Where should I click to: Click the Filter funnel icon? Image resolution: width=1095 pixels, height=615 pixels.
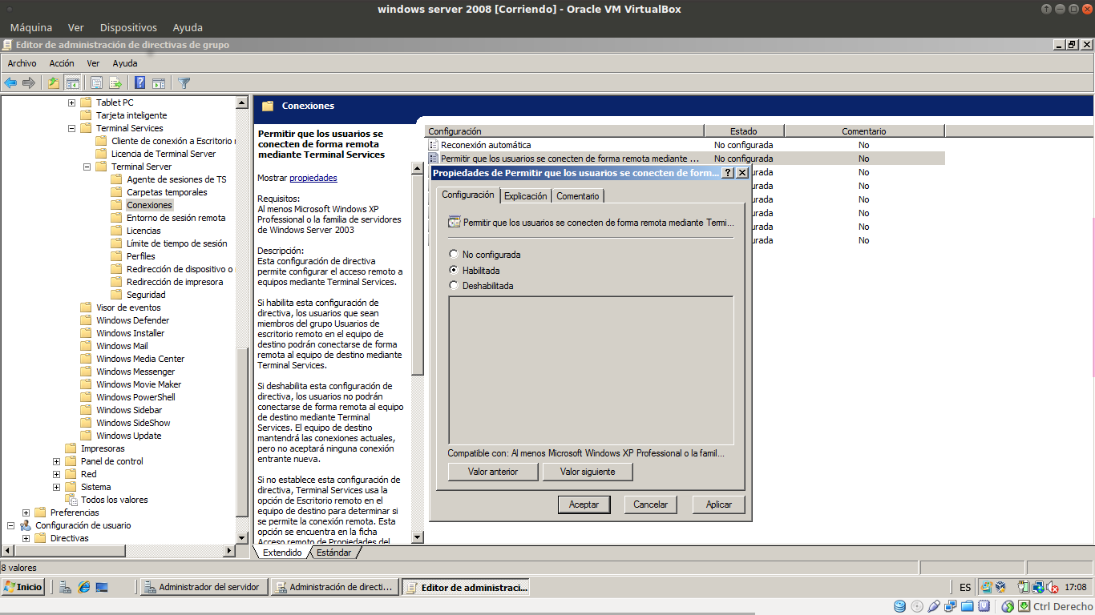click(184, 82)
